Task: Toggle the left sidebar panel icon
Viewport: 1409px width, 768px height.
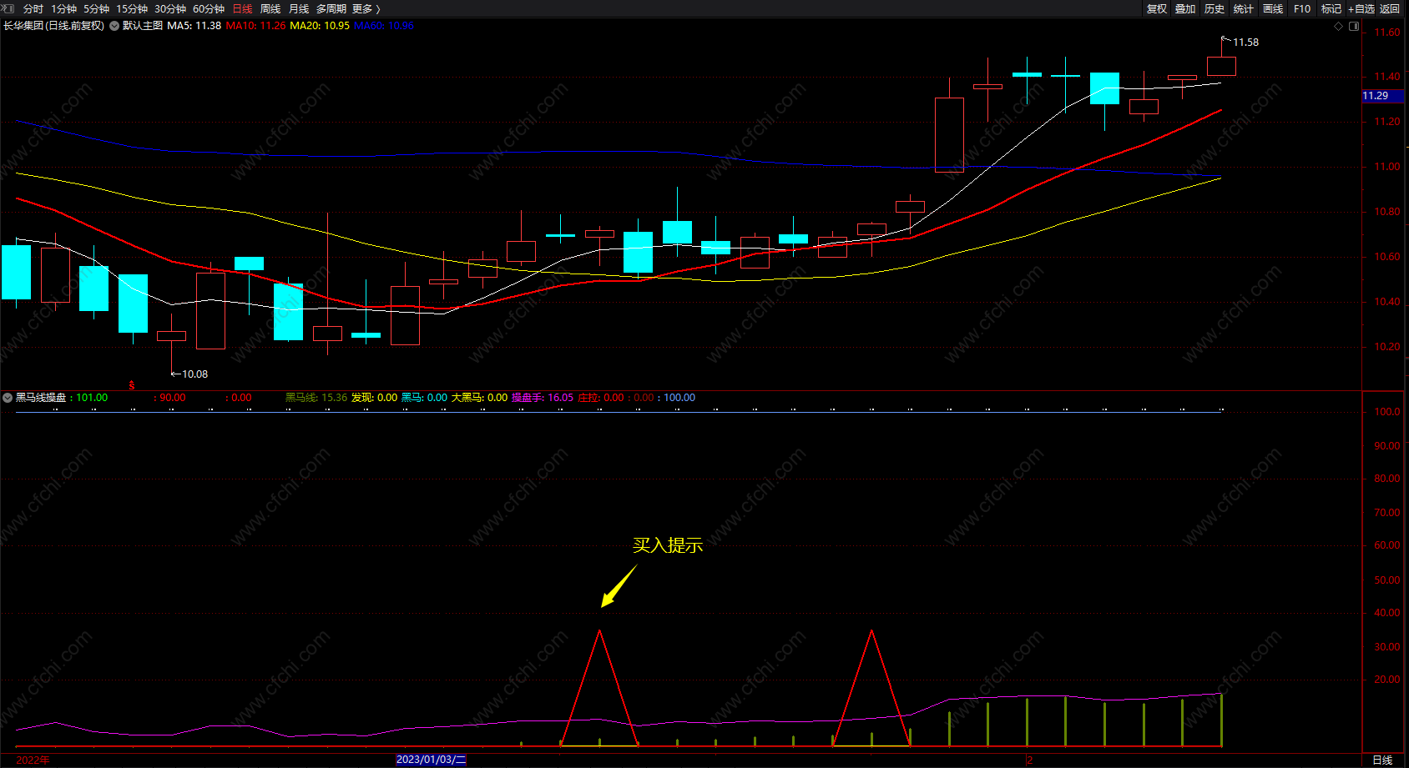Action: point(9,8)
